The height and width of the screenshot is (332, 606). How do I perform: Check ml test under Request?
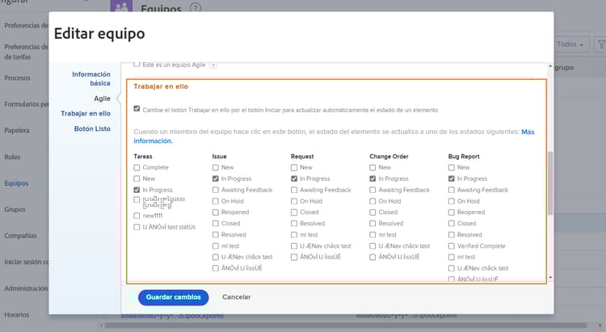click(x=294, y=234)
